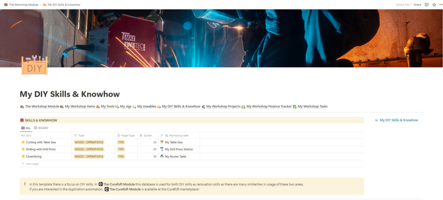Open the Chamfering page
This screenshot has width=443, height=200.
(x=34, y=156)
